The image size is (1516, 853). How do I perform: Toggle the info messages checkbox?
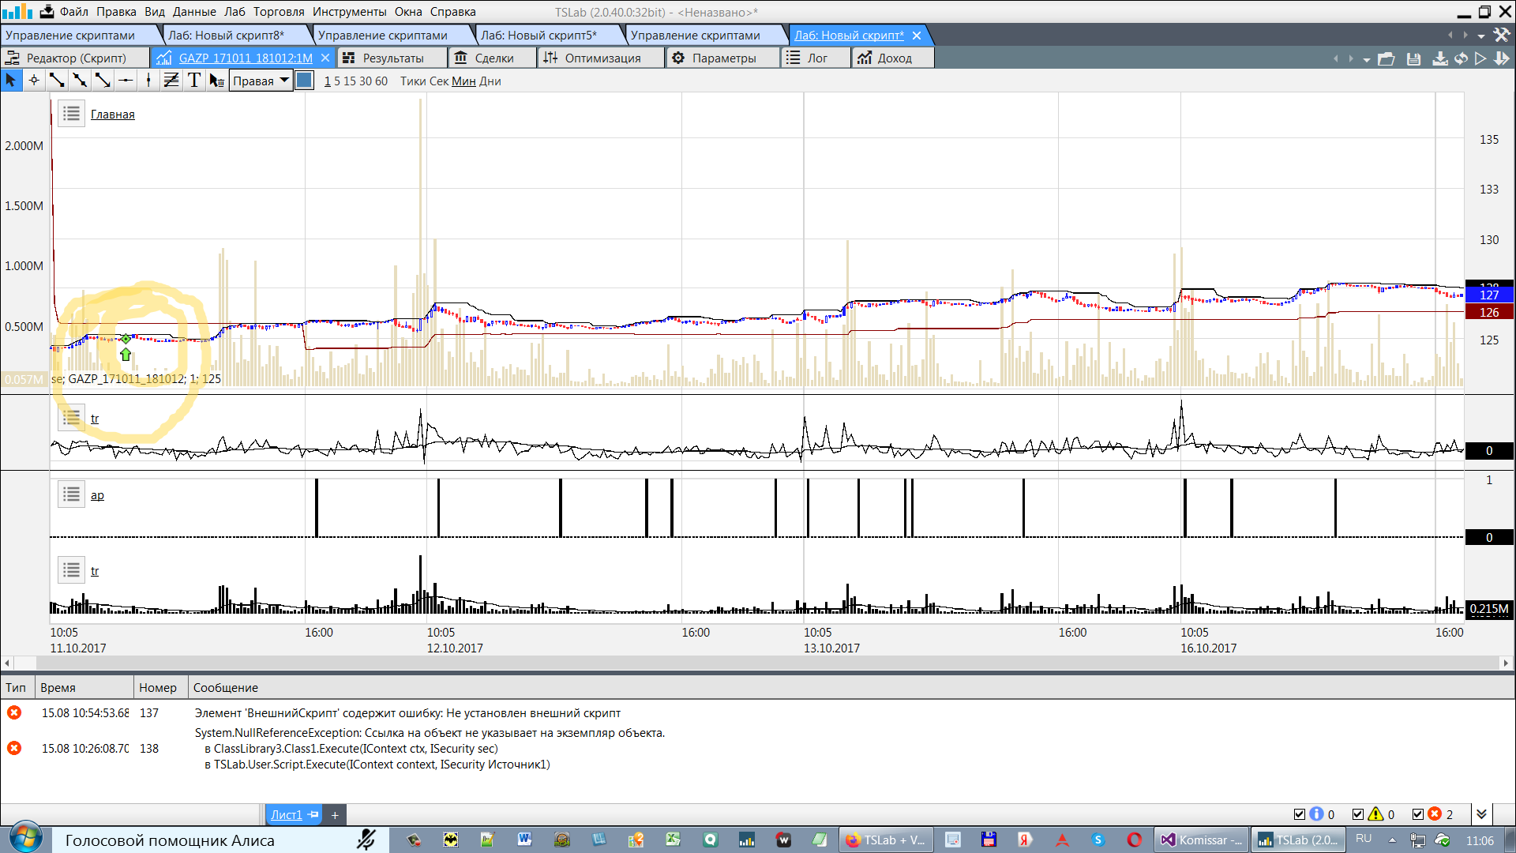click(1300, 814)
